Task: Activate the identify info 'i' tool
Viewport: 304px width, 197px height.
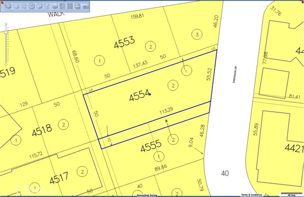Action: [47, 6]
